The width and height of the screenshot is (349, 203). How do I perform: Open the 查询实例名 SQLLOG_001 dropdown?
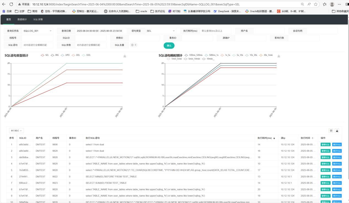(x=37, y=31)
